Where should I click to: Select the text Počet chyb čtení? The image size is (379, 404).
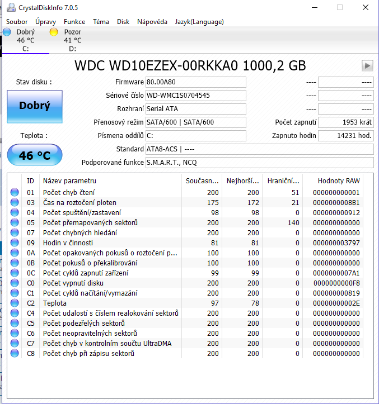[69, 192]
